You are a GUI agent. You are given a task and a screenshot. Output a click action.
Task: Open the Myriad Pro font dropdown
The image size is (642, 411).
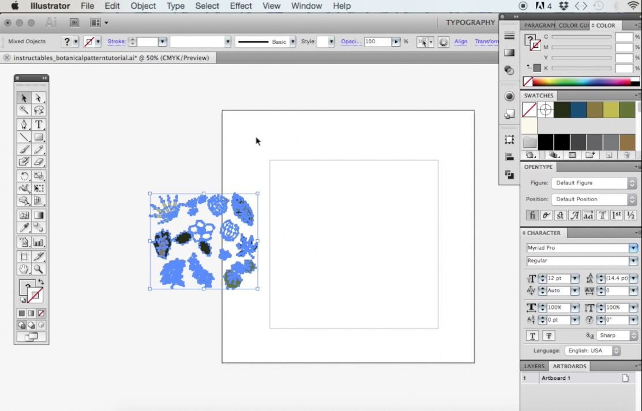tap(633, 248)
